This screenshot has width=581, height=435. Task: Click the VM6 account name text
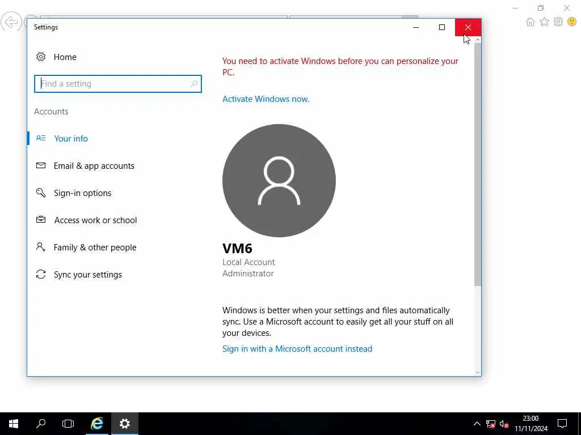(x=237, y=248)
